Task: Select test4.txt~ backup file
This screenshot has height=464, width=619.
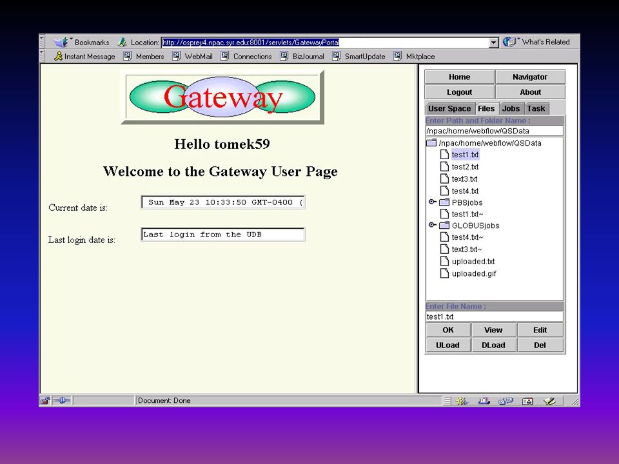Action: [x=467, y=237]
